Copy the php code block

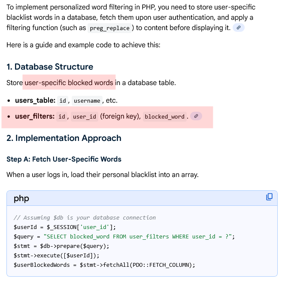[269, 197]
